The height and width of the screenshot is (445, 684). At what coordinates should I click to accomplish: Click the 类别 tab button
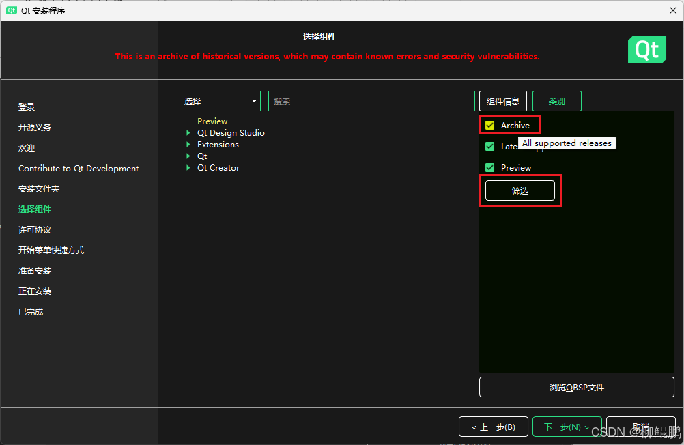(x=556, y=101)
